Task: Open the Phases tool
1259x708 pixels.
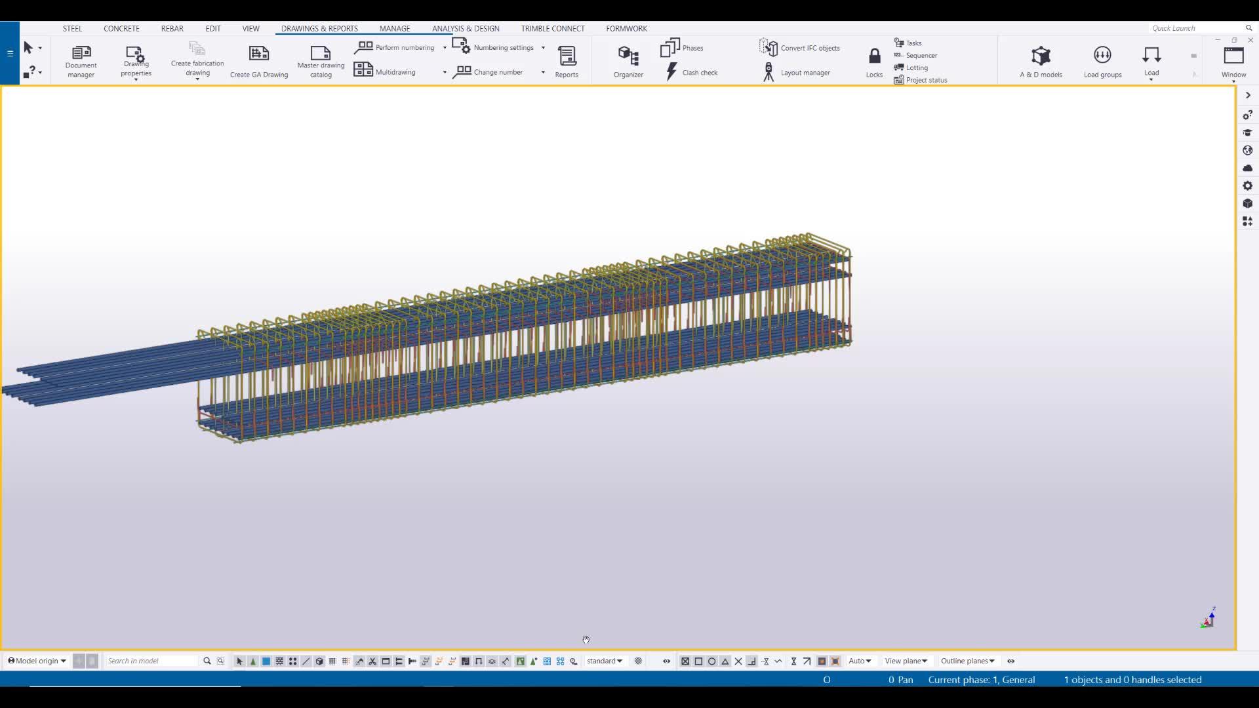Action: [682, 47]
